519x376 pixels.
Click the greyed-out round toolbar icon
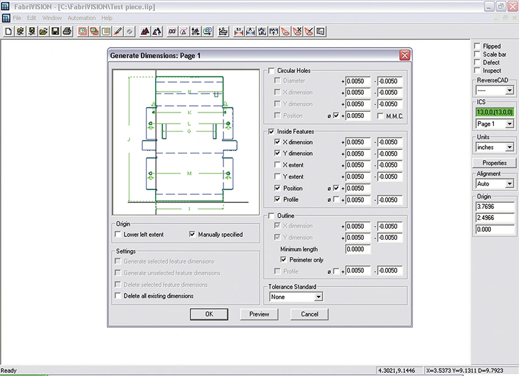[x=129, y=32]
